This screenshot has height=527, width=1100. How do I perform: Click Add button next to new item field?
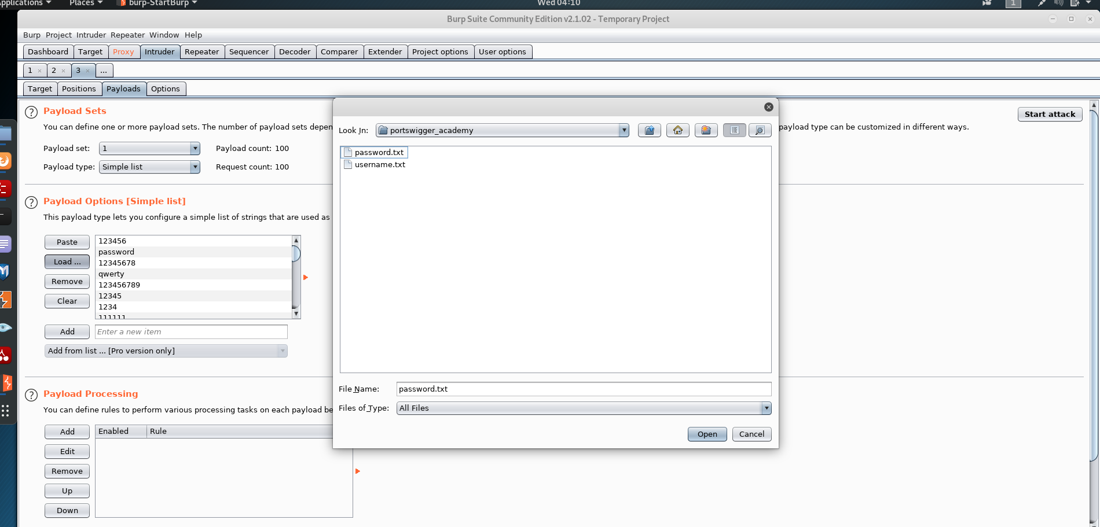coord(67,331)
